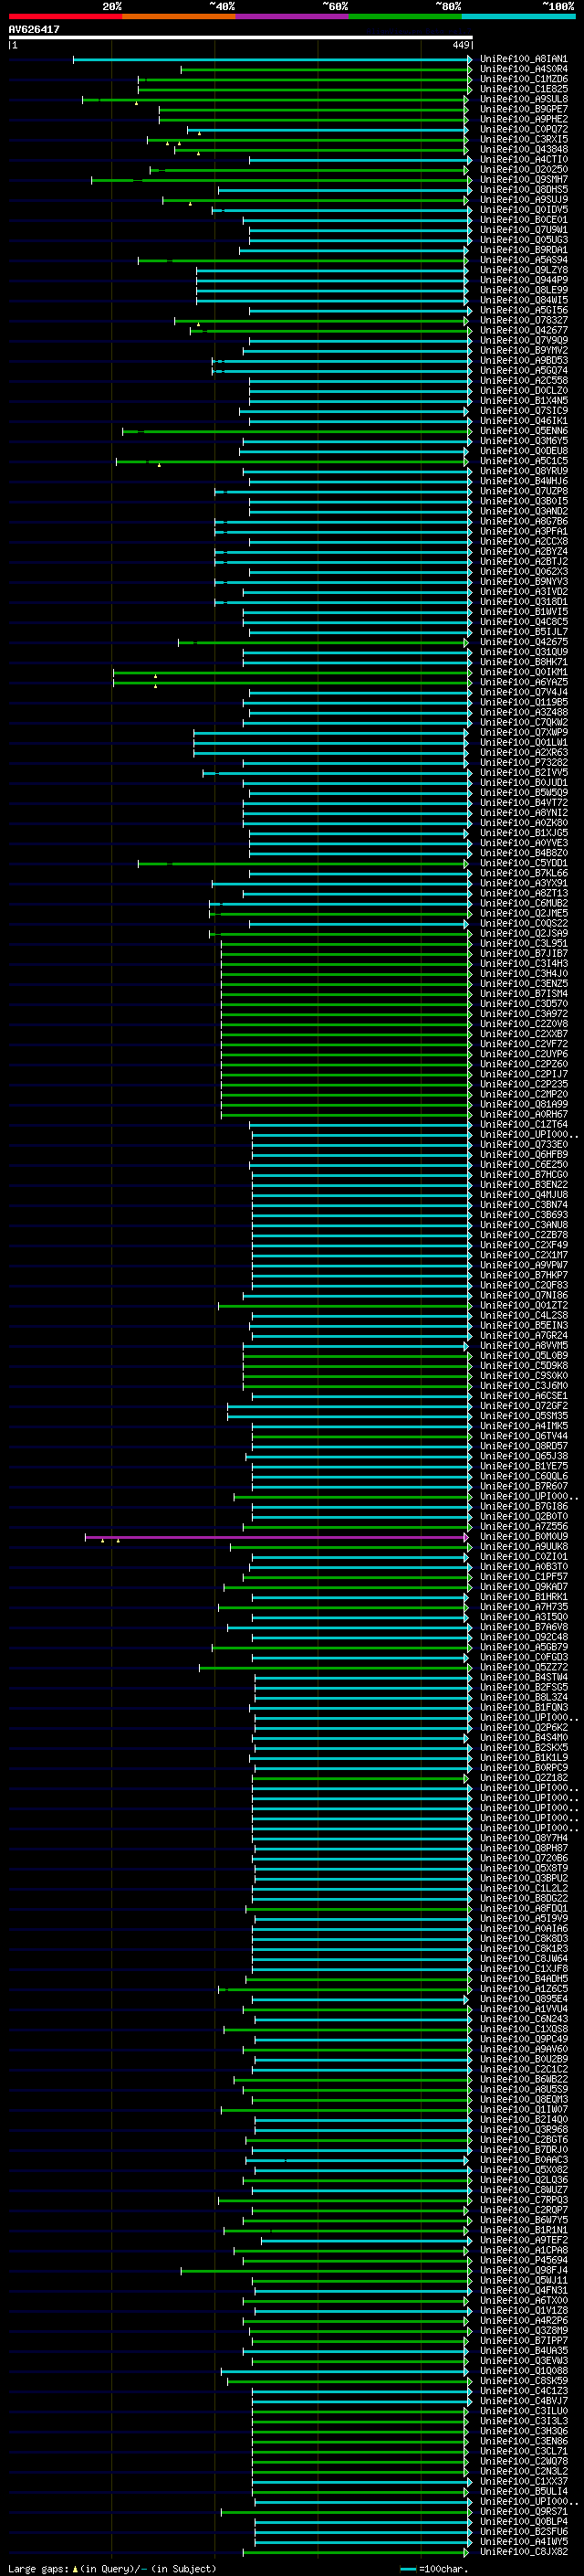The height and width of the screenshot is (2576, 584).
Task: Select UniRef100_B7HCG0 label
Action: click(523, 1174)
